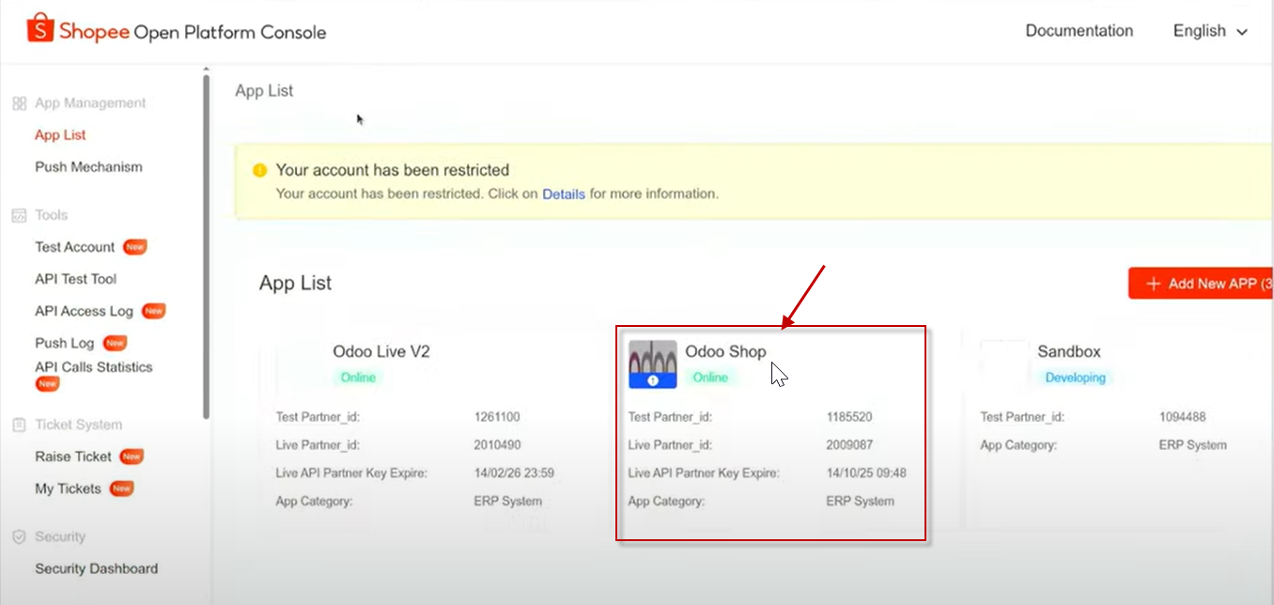Open My Tickets in sidebar

point(68,489)
